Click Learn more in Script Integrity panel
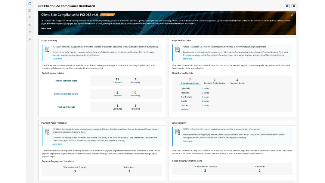 click(187, 141)
